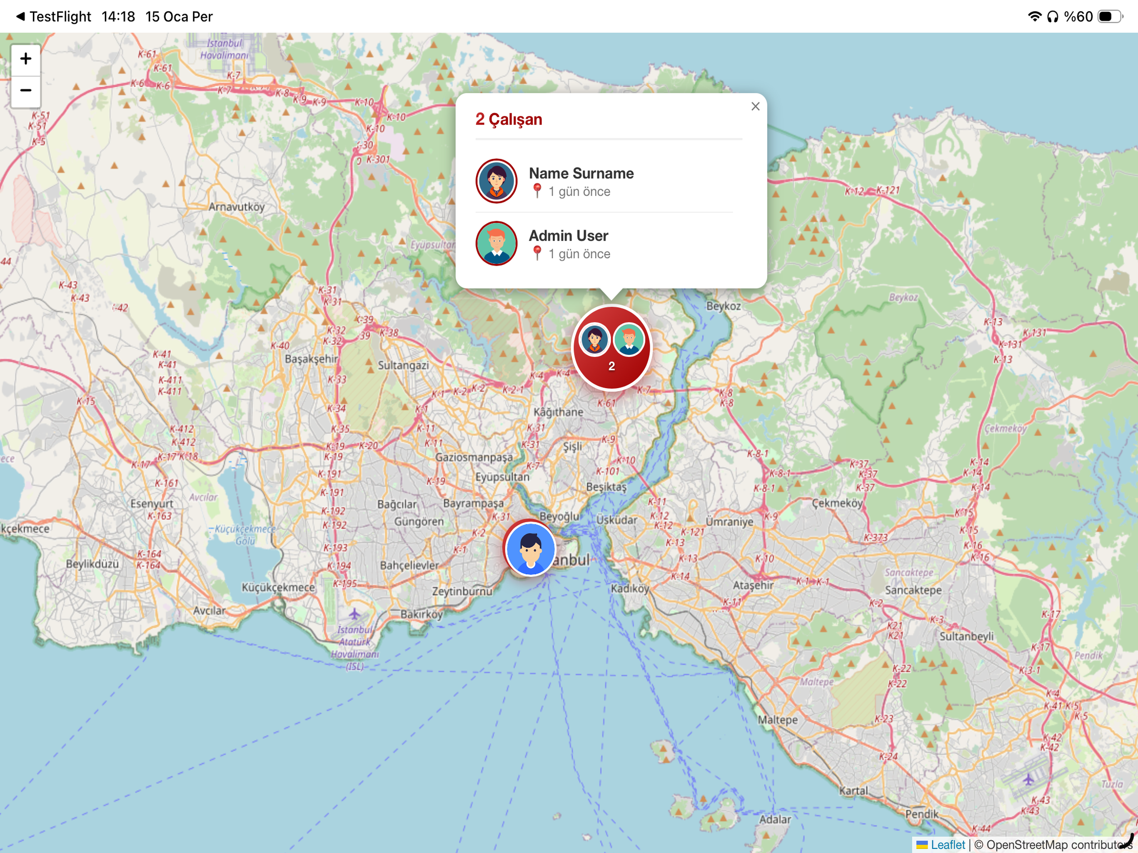Click Beykoz label on the map
The width and height of the screenshot is (1138, 853).
(x=724, y=306)
